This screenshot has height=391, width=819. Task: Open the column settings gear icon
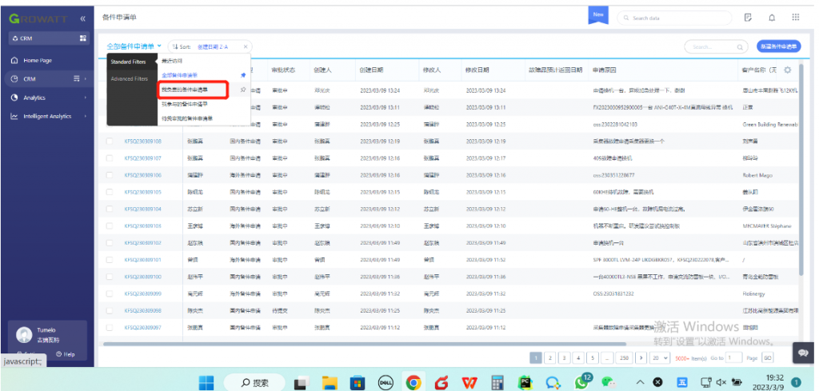coord(787,70)
